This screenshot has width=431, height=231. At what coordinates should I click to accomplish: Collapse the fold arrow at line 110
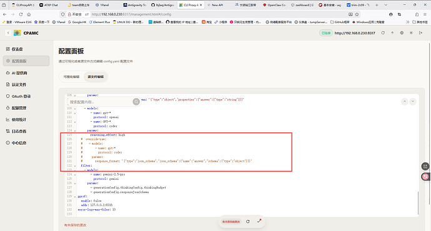click(x=75, y=113)
